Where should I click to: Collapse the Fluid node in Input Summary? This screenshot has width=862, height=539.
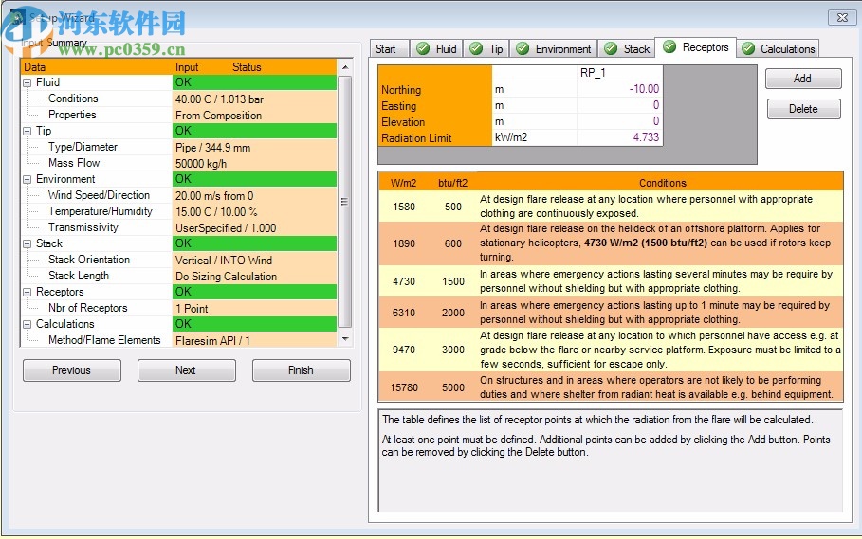28,83
